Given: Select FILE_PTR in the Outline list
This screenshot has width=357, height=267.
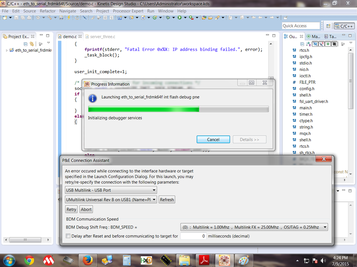Looking at the screenshot, I should (x=307, y=82).
